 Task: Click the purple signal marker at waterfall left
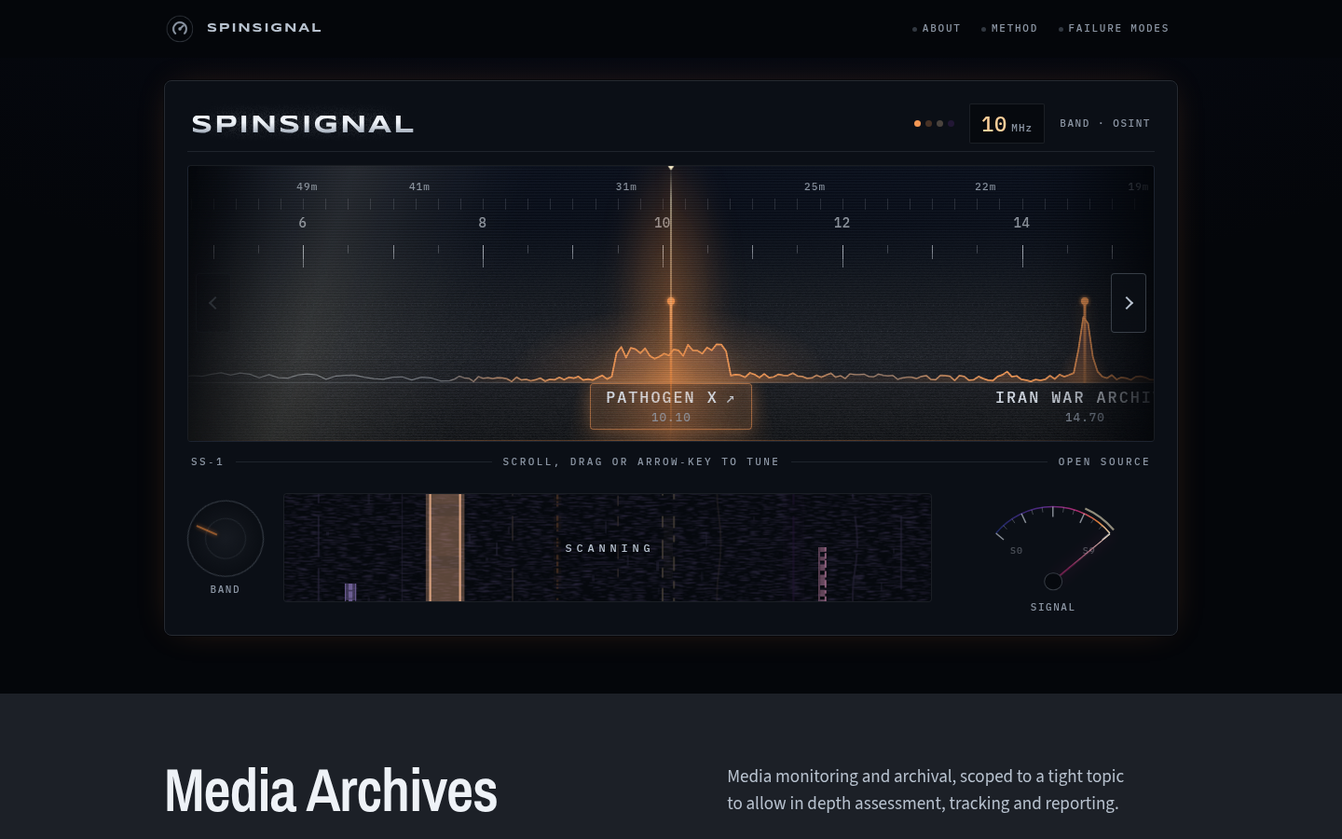(x=350, y=592)
